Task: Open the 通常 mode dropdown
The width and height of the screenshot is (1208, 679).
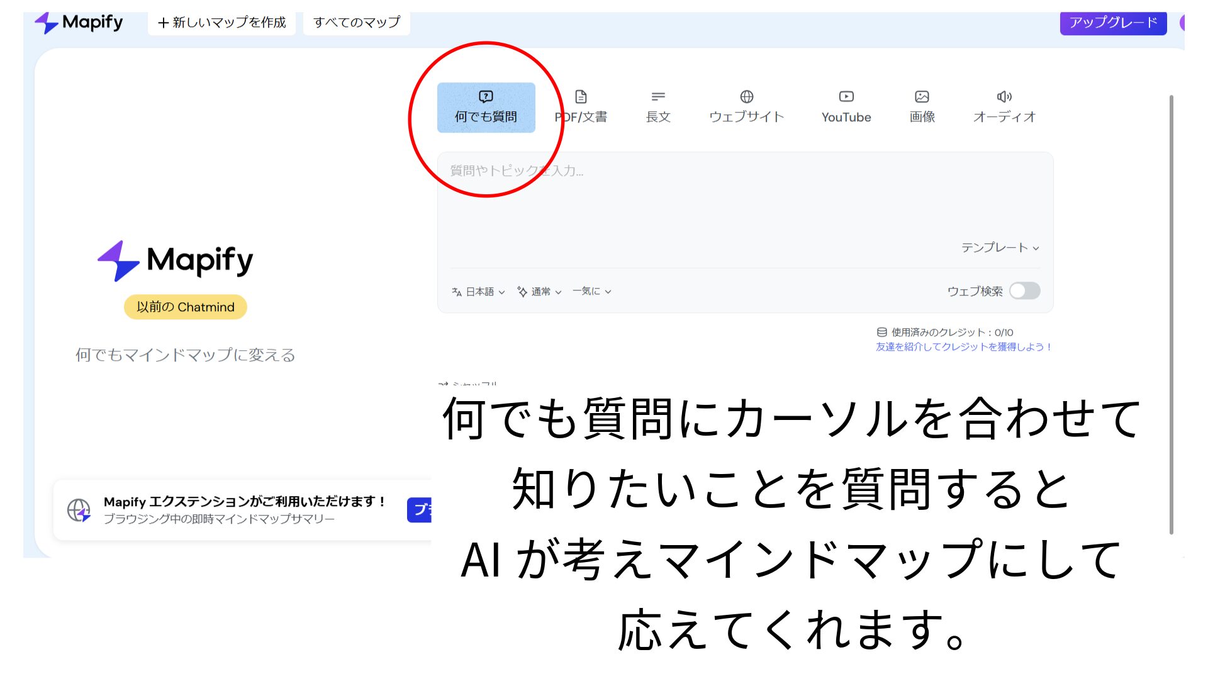Action: coord(540,291)
